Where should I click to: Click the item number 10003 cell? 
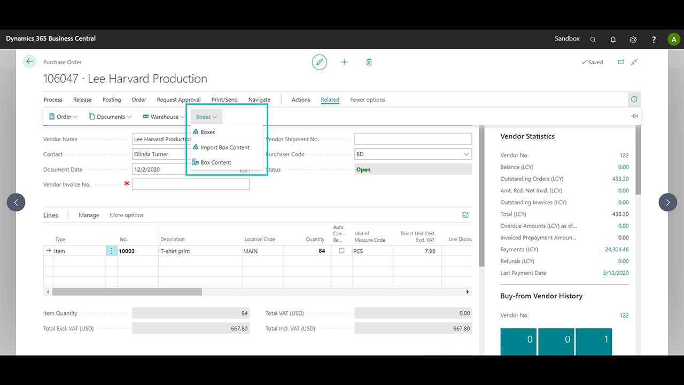pos(138,251)
